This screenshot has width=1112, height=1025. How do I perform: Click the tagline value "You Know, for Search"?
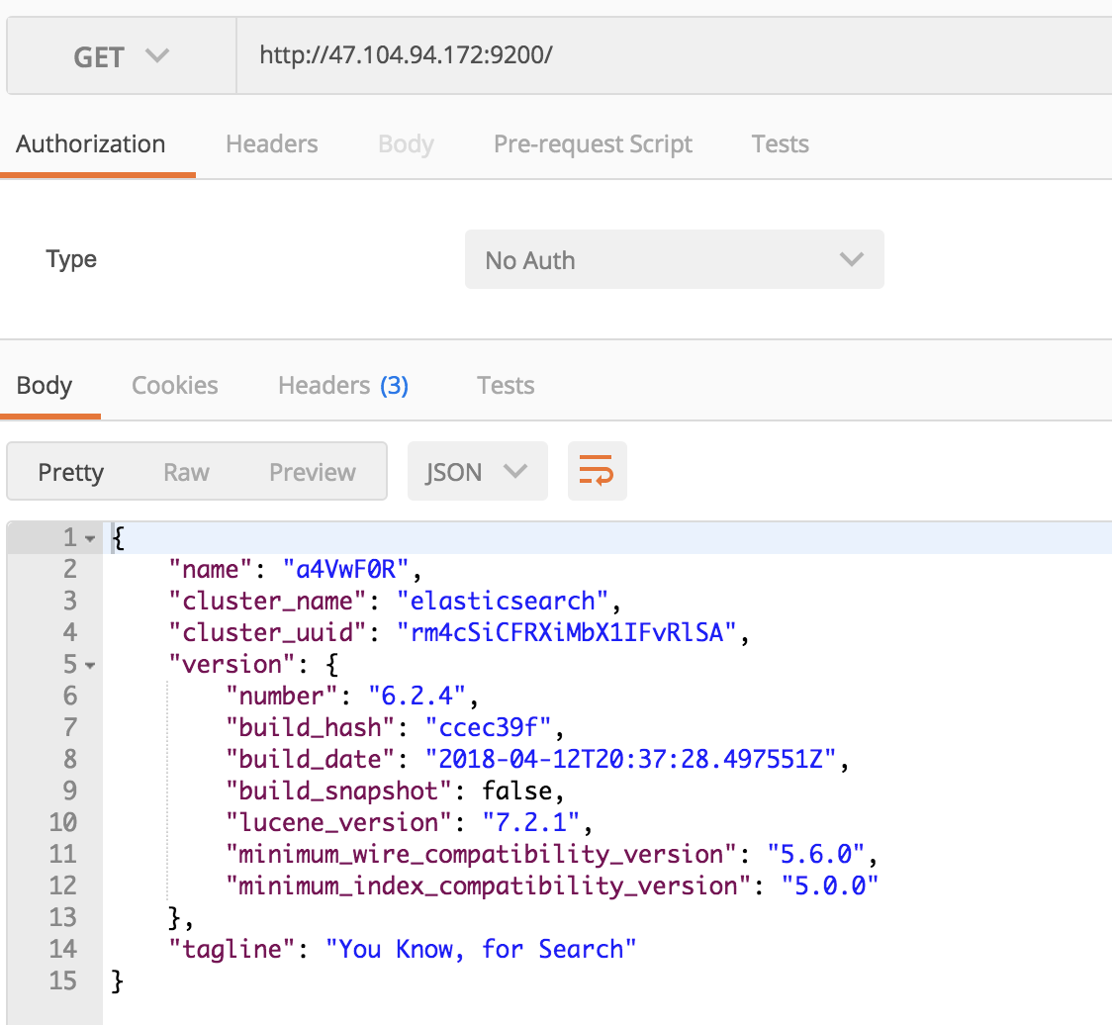481,950
